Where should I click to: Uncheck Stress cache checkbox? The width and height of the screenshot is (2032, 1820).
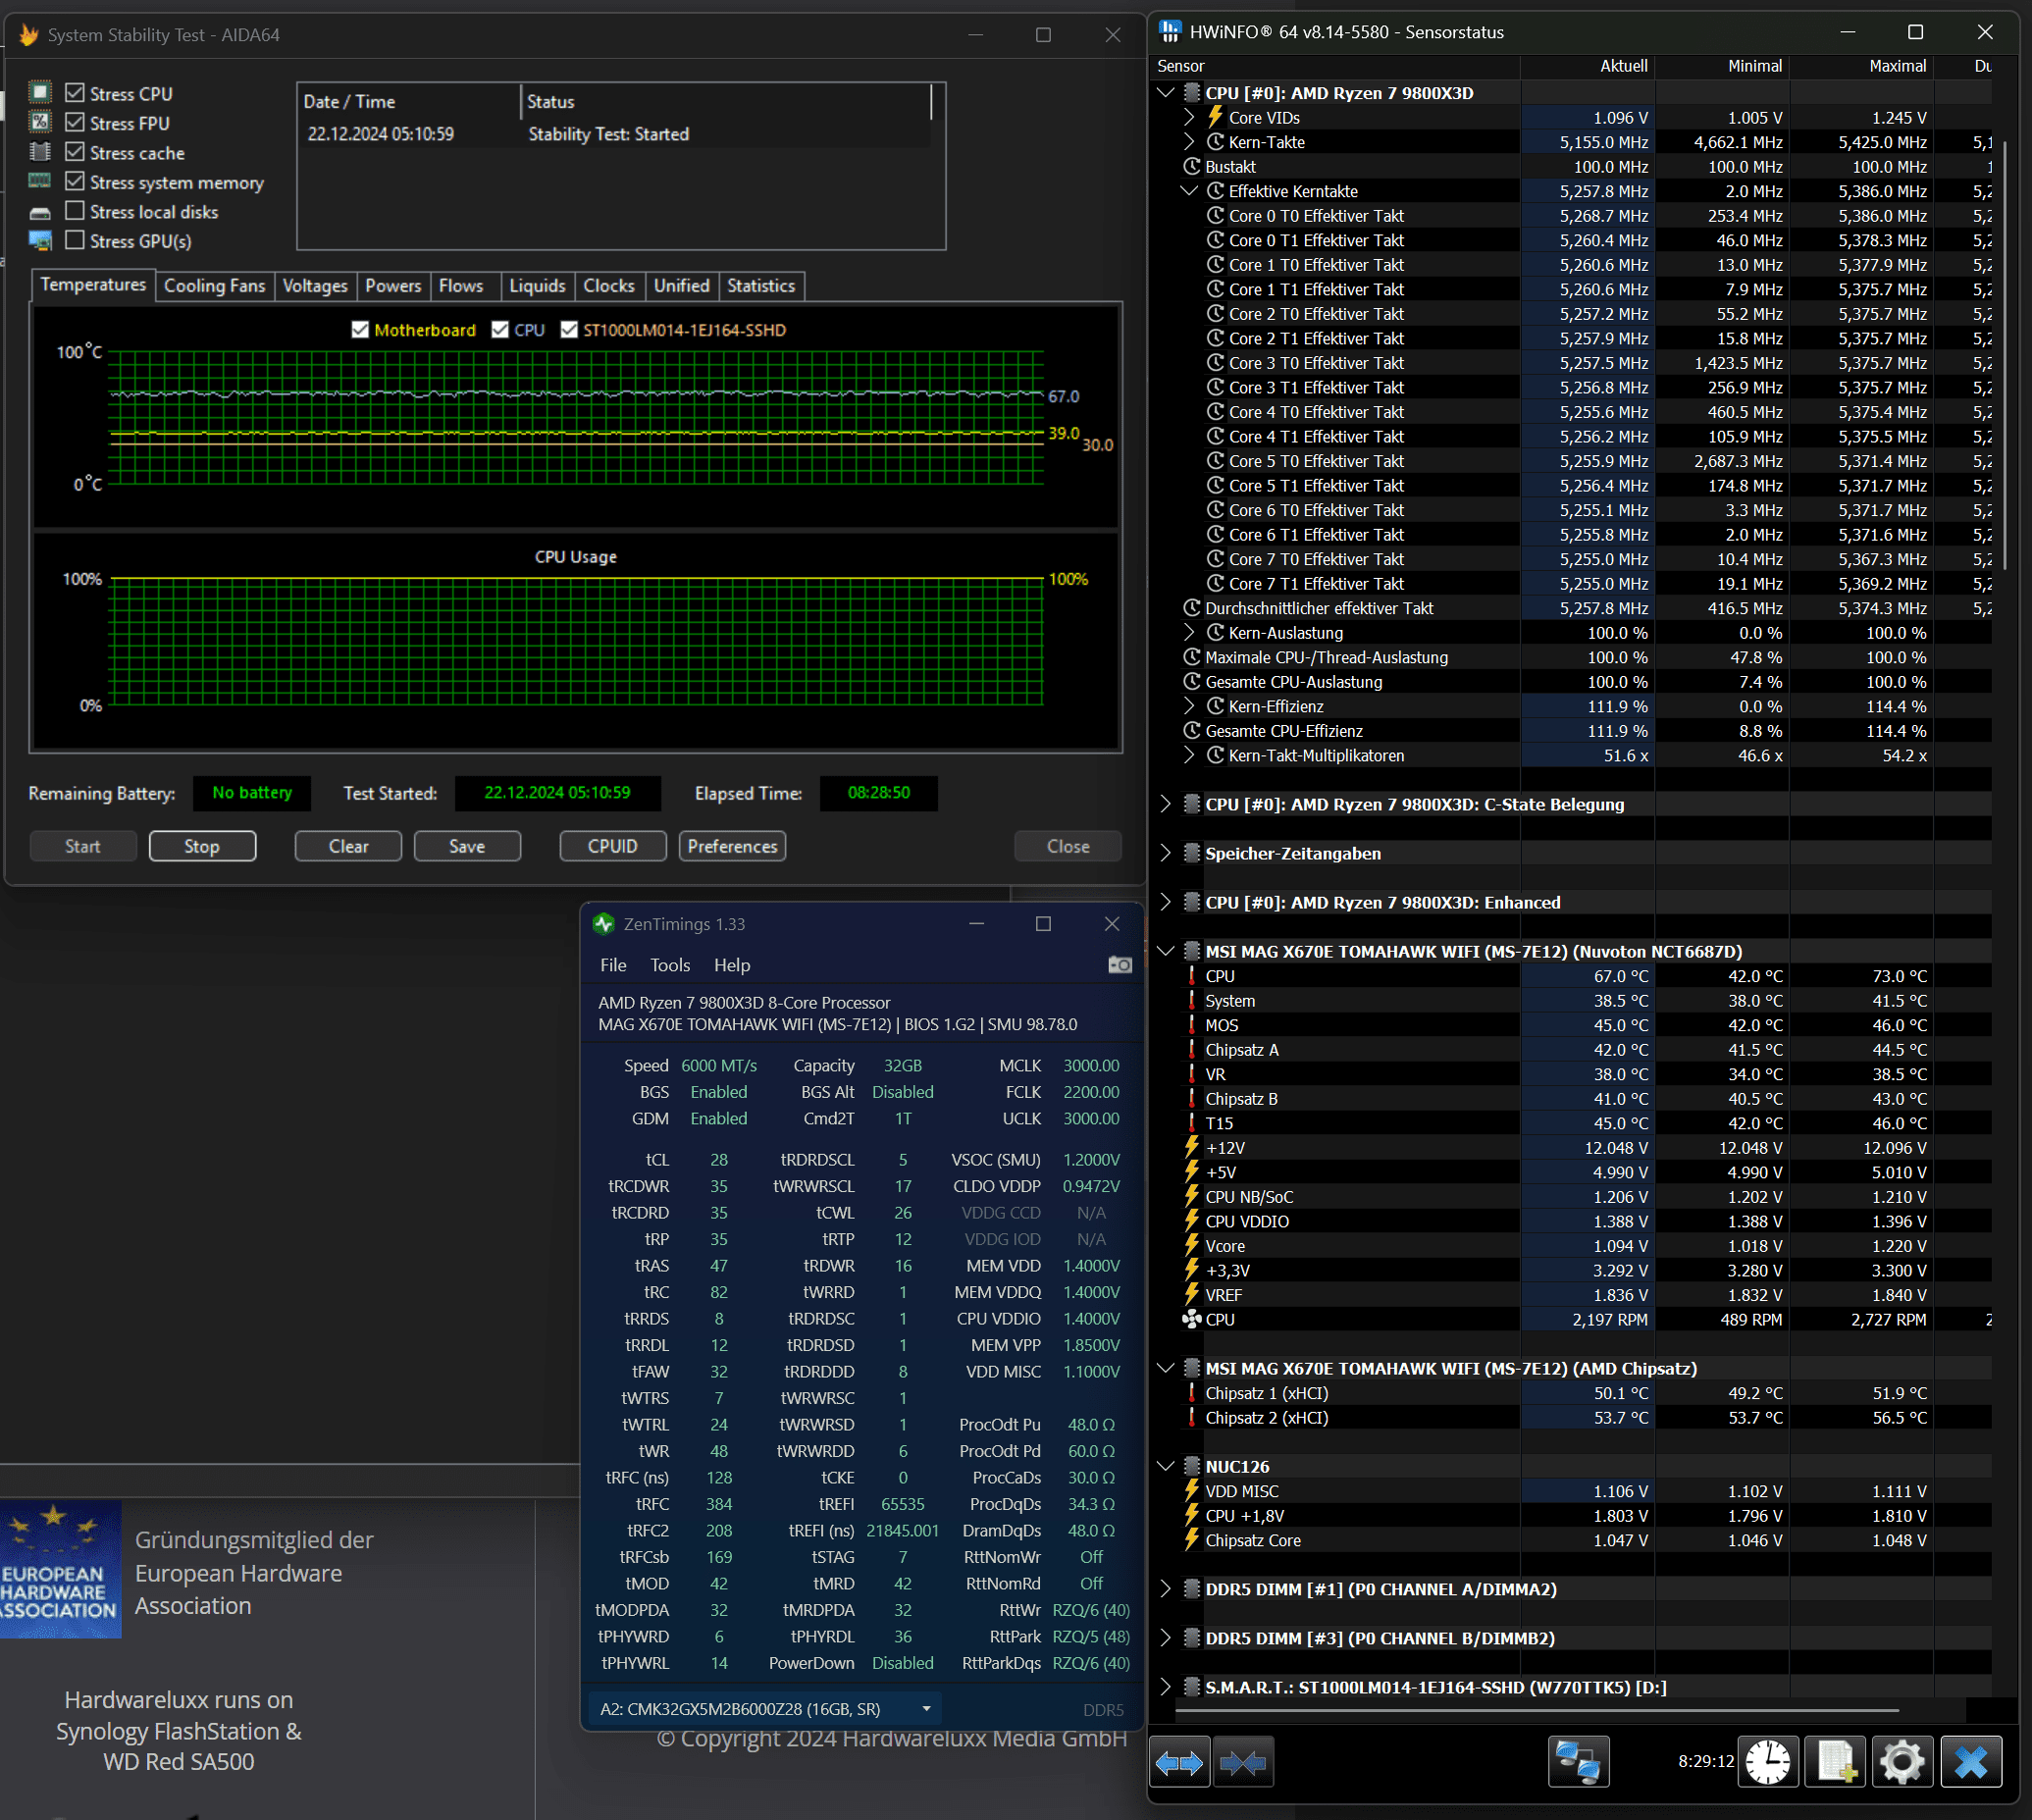75,152
